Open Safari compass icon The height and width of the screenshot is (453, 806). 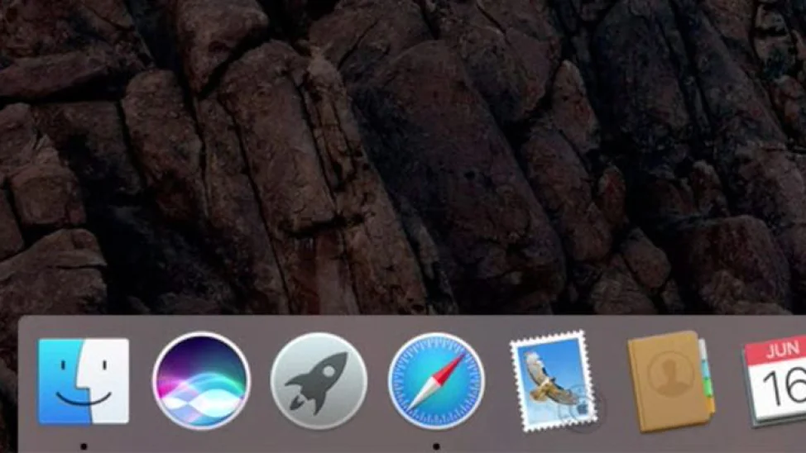coord(436,380)
